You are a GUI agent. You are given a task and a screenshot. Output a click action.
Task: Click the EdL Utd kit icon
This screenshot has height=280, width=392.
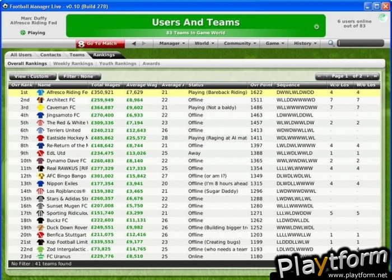click(x=40, y=153)
